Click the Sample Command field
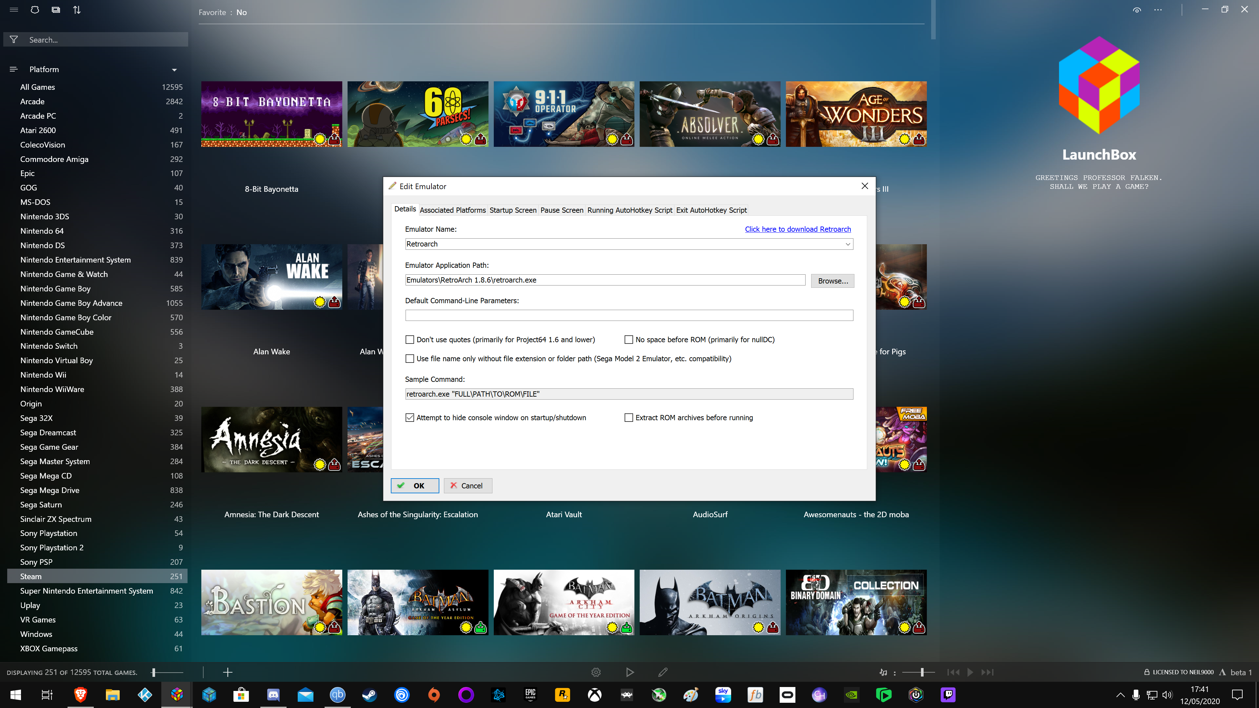1259x708 pixels. coord(629,394)
